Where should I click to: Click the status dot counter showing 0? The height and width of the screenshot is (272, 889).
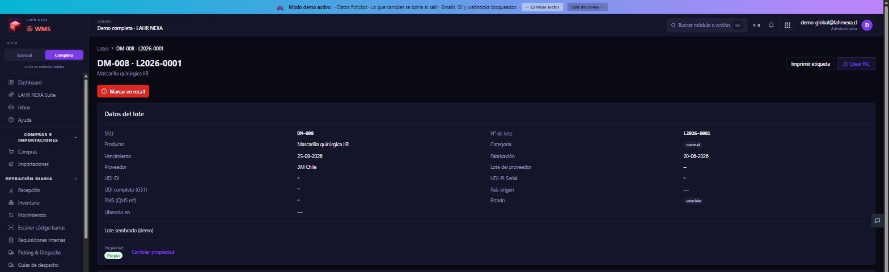(756, 25)
